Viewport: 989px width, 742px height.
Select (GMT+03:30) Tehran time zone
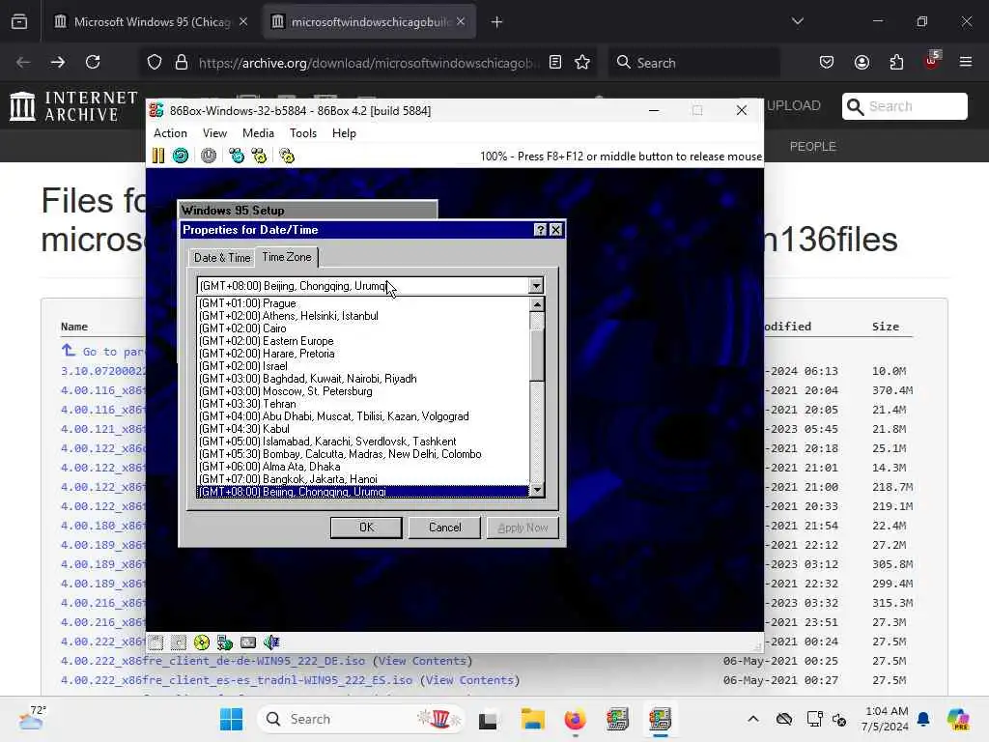tap(363, 404)
